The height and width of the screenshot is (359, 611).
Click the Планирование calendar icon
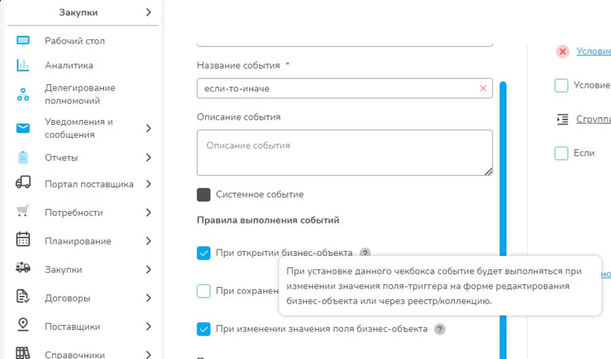click(x=23, y=240)
